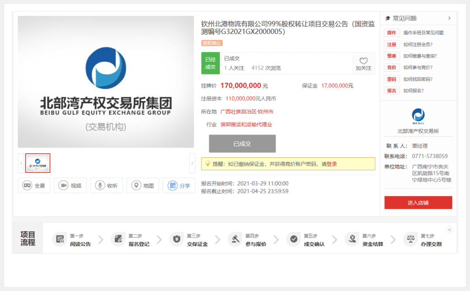The image size is (470, 291).
Task: Open the 地图 map button
Action: click(x=143, y=186)
